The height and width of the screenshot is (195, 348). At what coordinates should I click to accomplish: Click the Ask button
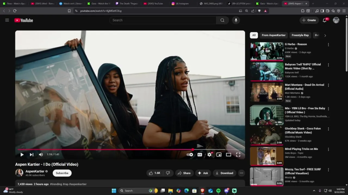pos(203,173)
